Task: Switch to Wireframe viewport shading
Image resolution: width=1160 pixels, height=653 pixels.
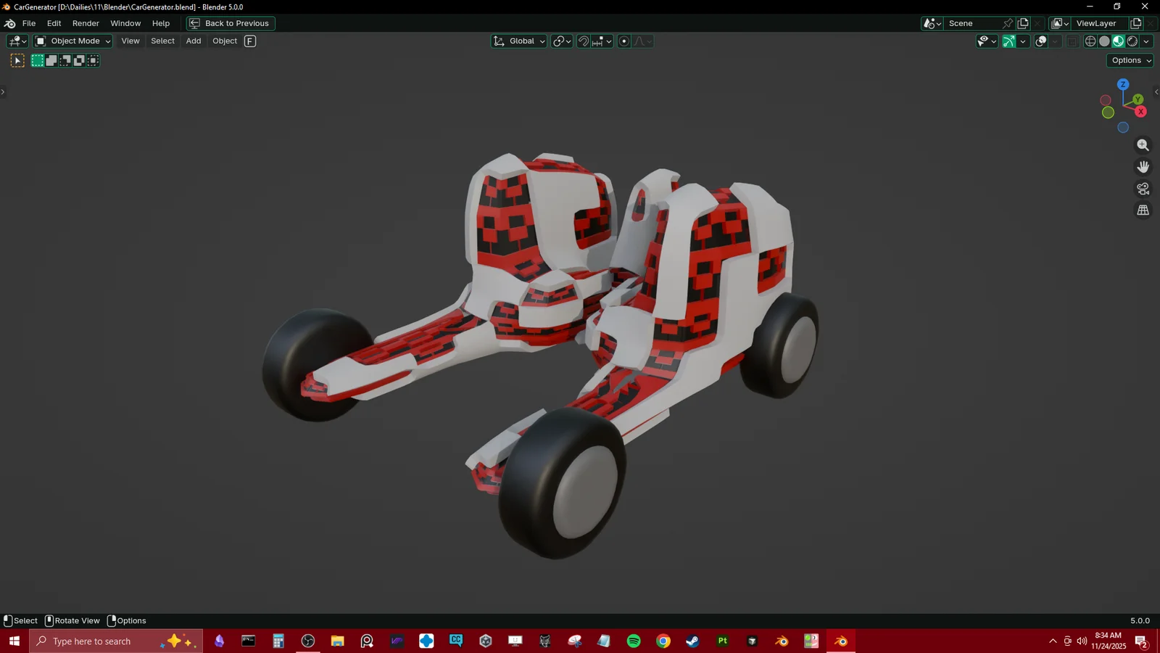Action: 1090,41
